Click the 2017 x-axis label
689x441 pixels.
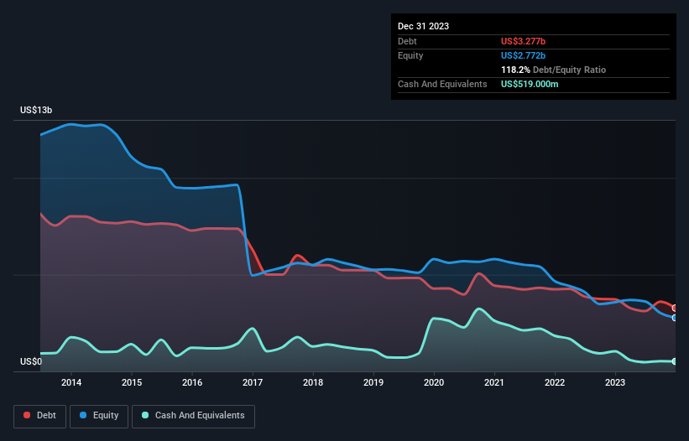(x=253, y=382)
